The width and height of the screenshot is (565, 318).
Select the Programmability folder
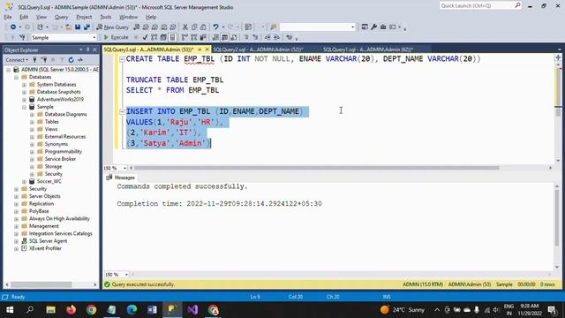pyautogui.click(x=63, y=151)
